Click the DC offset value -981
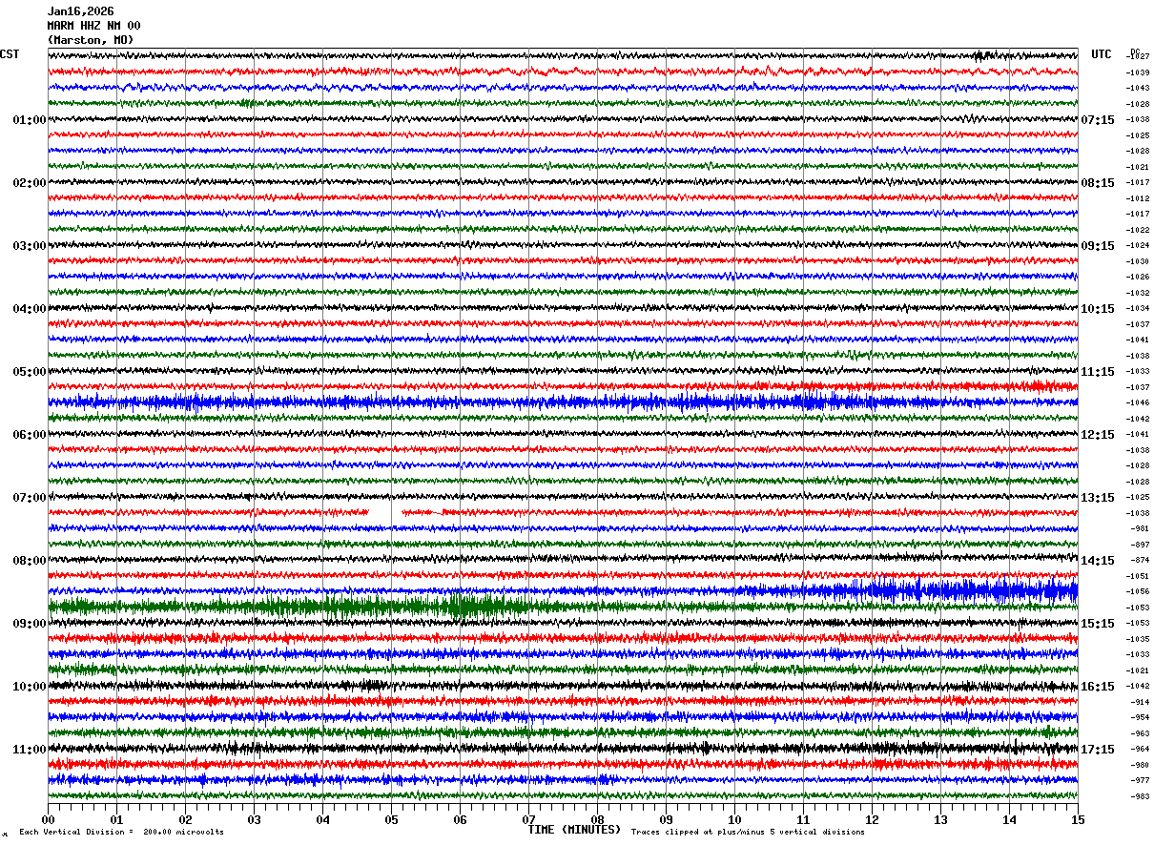Screen dimensions: 1154x845 (x=1140, y=528)
